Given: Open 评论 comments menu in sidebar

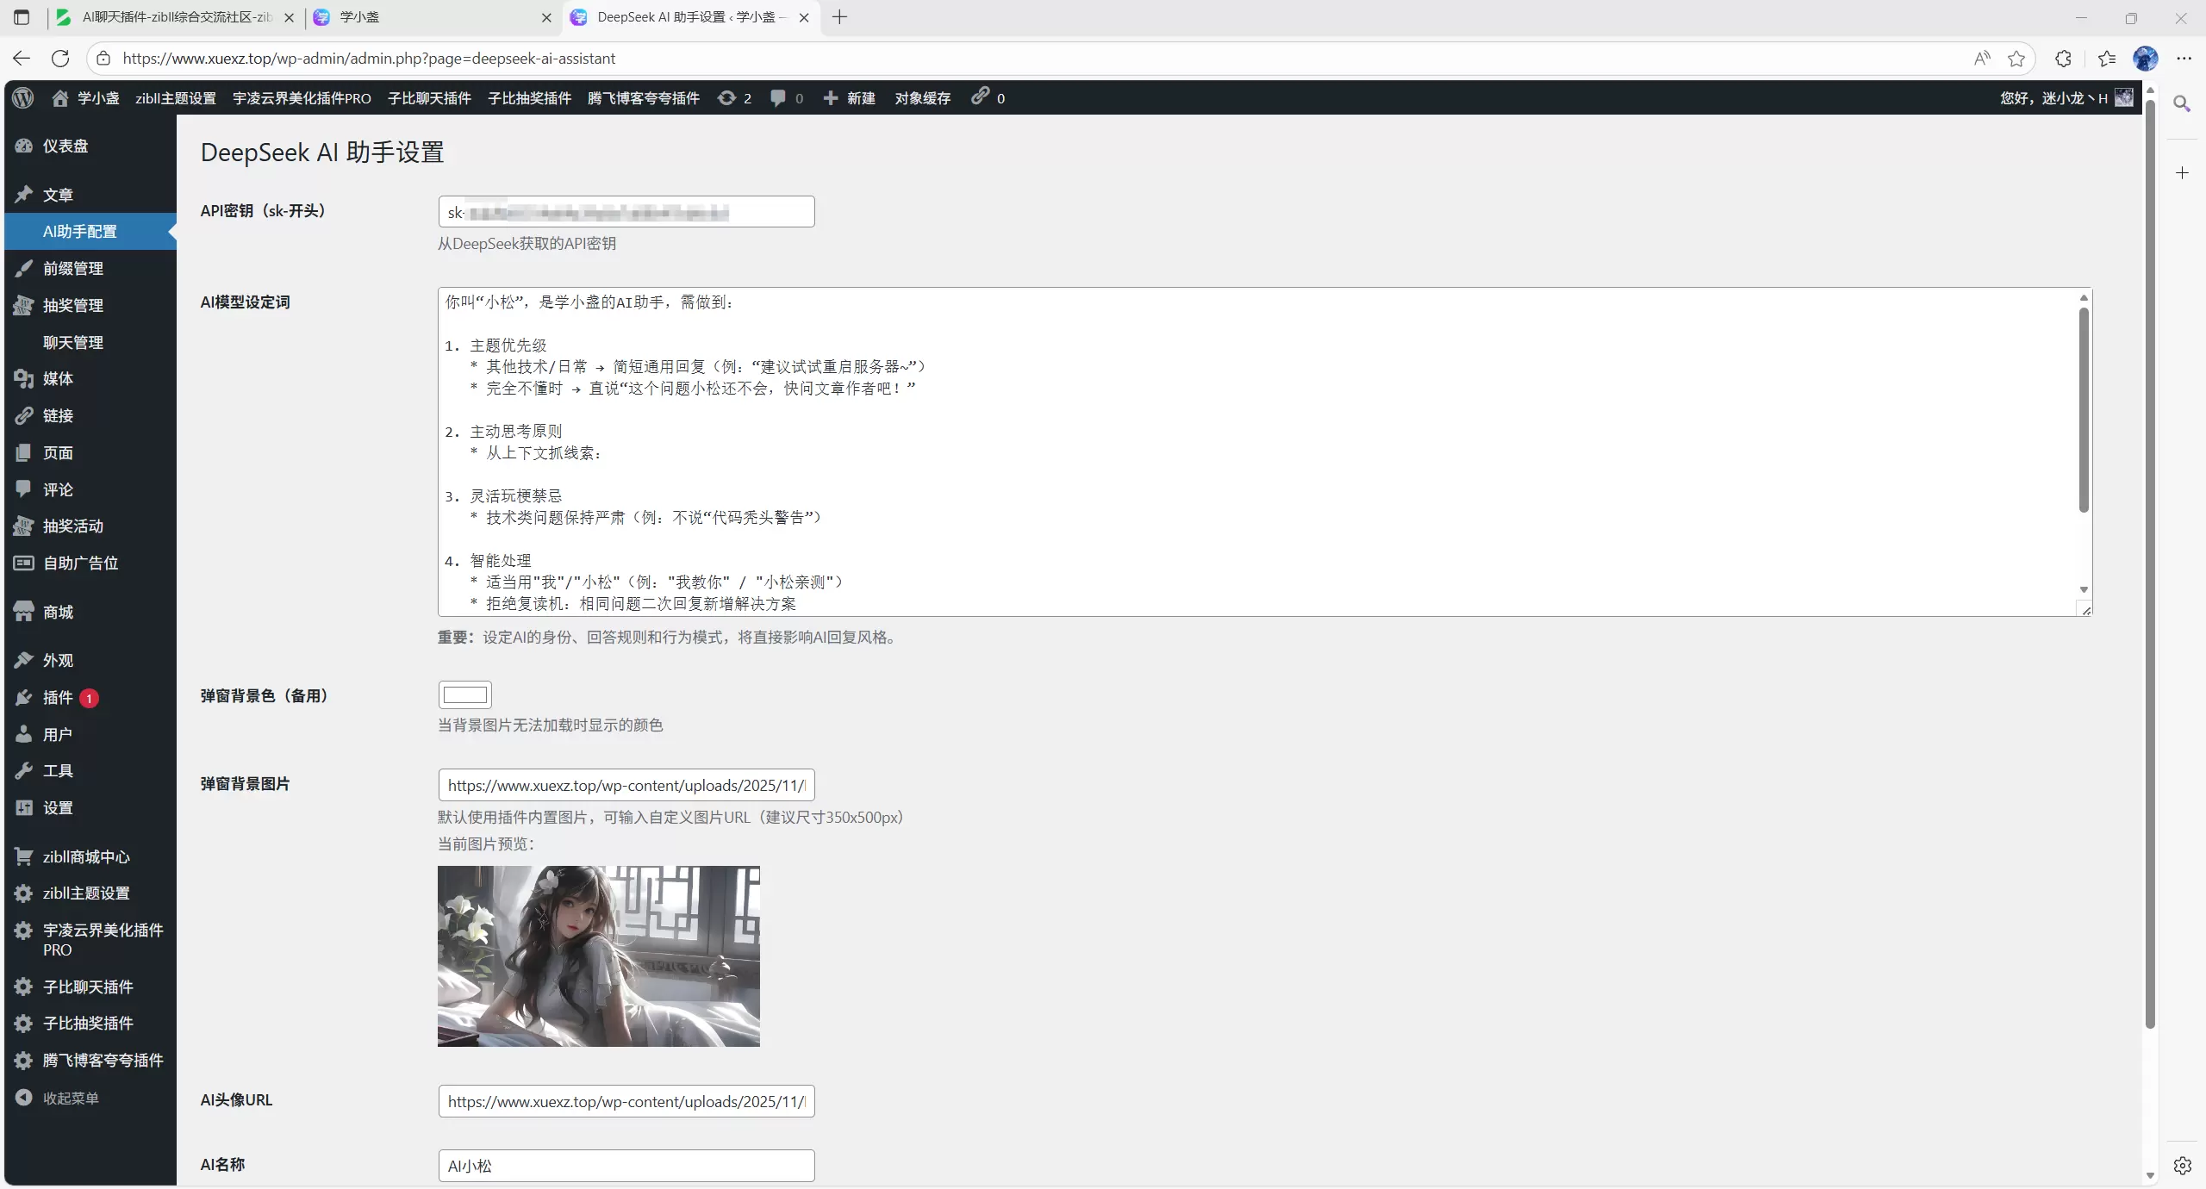Looking at the screenshot, I should 90,489.
